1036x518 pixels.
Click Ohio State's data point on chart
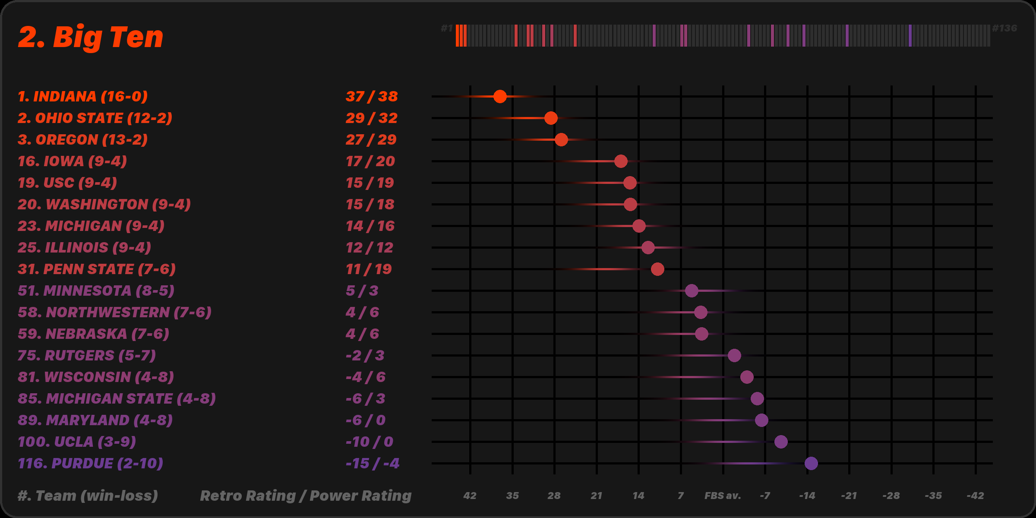[551, 118]
